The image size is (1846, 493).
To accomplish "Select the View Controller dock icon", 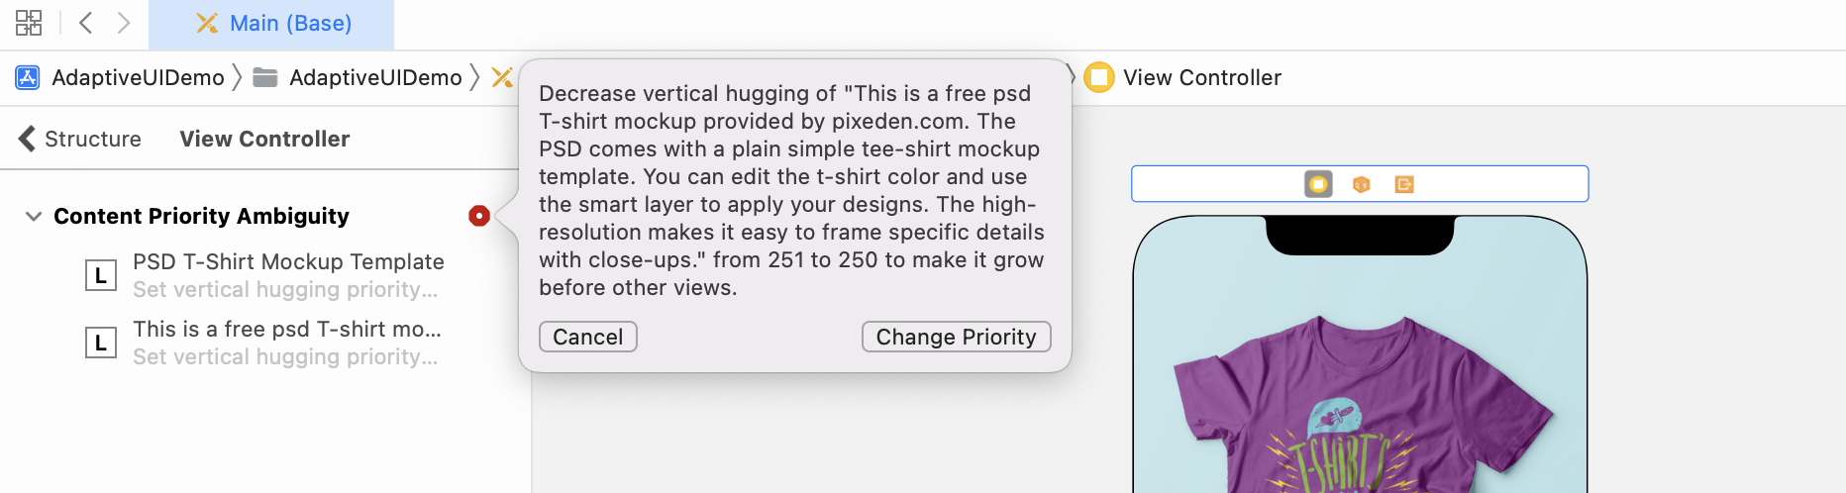I will coord(1318,184).
